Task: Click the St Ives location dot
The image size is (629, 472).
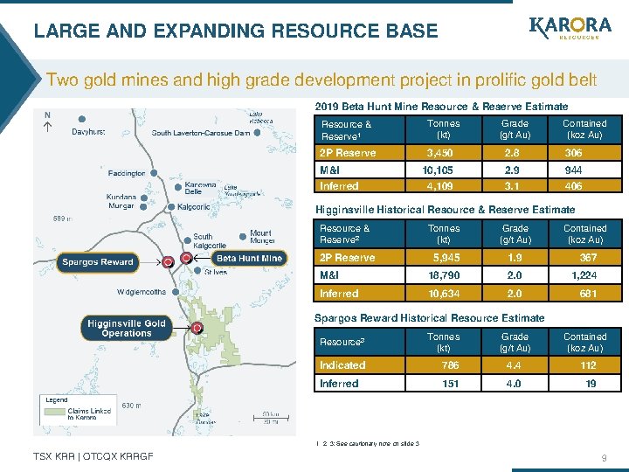Action: pyautogui.click(x=197, y=271)
